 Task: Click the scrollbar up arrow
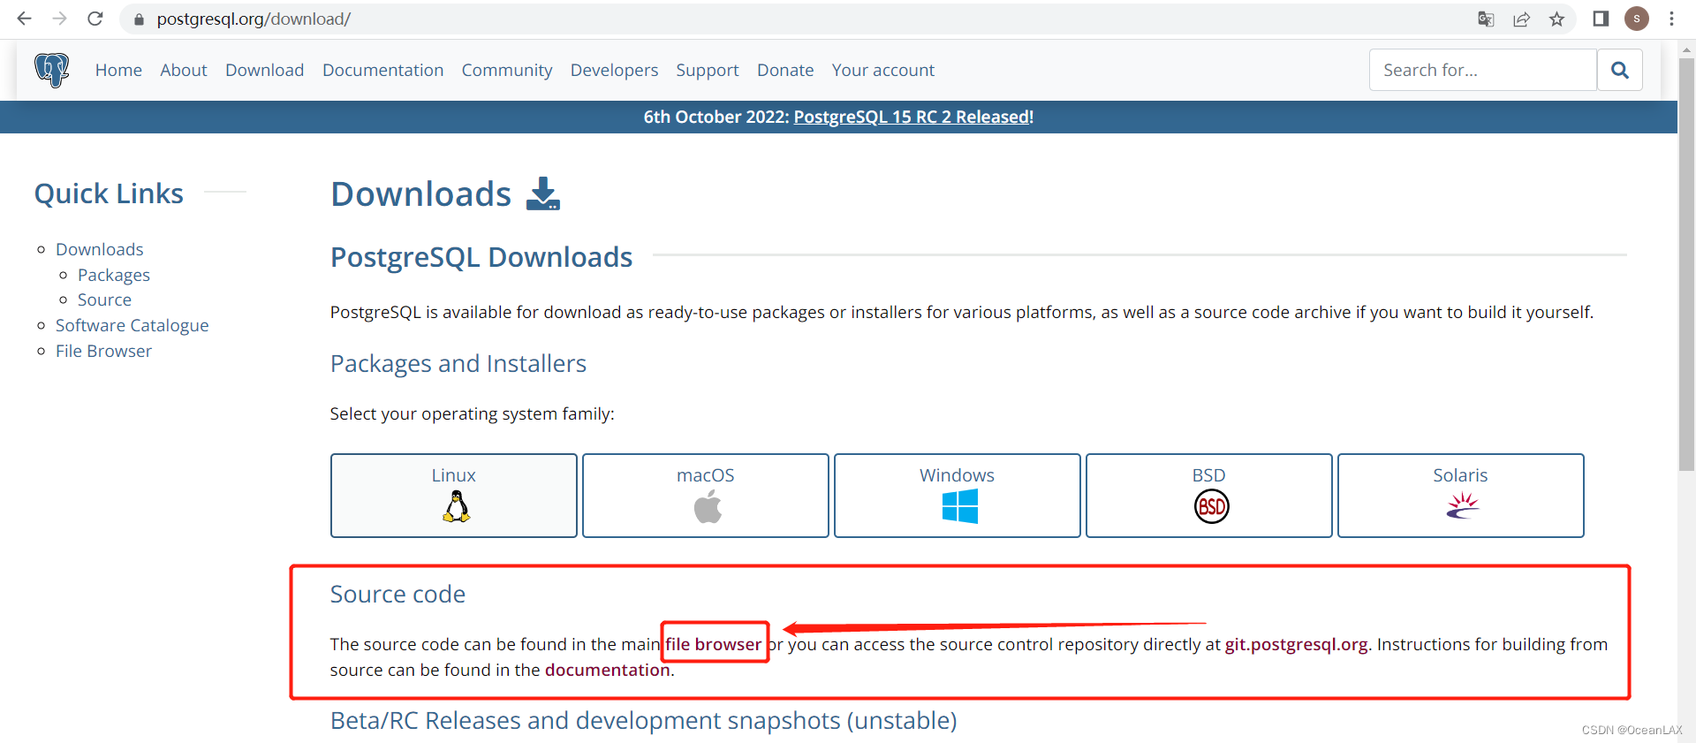point(1686,49)
